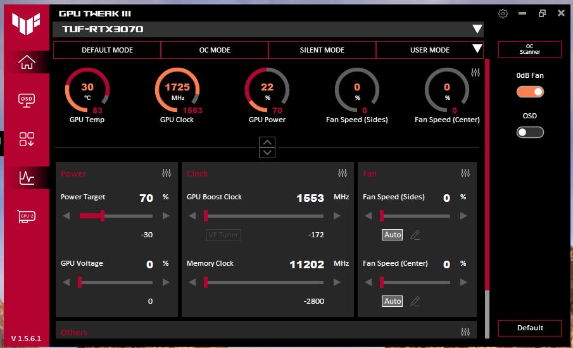Click the Fan Speed (Sides) gauge
Screen dimensions: 573x348
tap(357, 90)
